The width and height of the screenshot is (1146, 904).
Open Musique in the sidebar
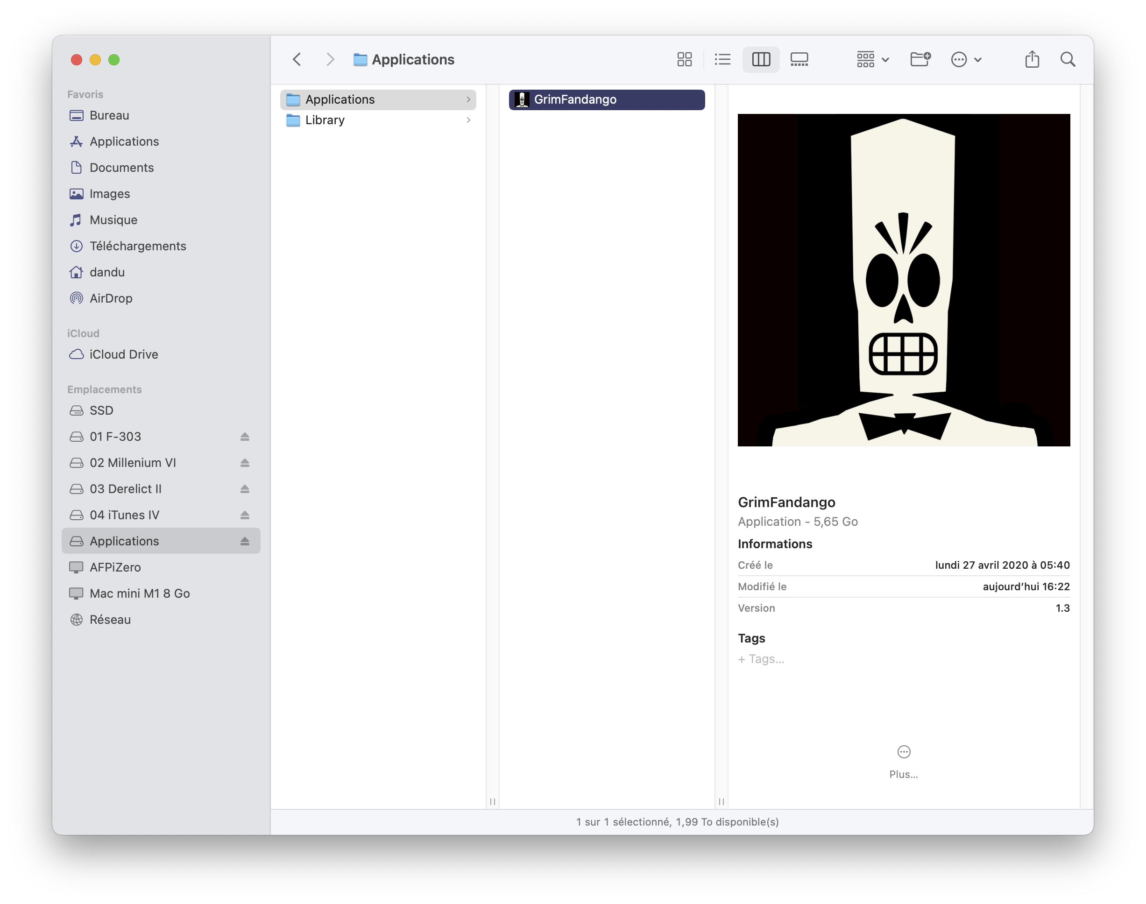click(161, 219)
